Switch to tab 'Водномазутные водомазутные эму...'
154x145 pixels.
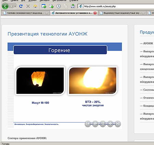[x=123, y=13]
